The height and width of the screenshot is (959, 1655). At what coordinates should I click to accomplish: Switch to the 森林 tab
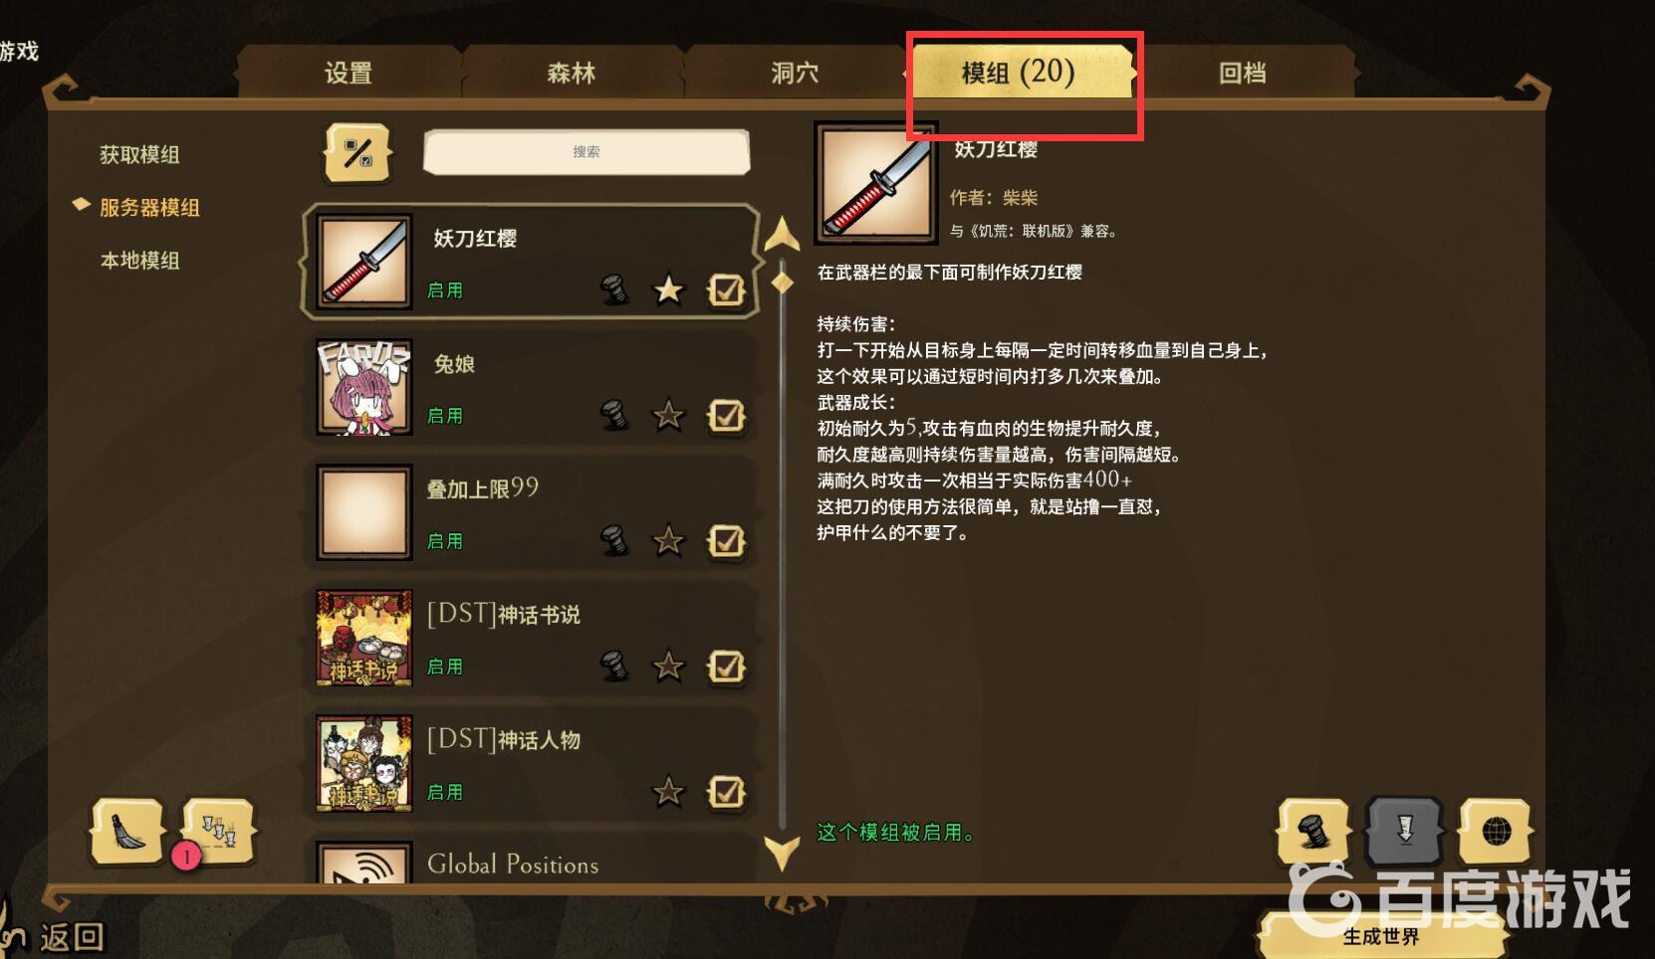[572, 73]
